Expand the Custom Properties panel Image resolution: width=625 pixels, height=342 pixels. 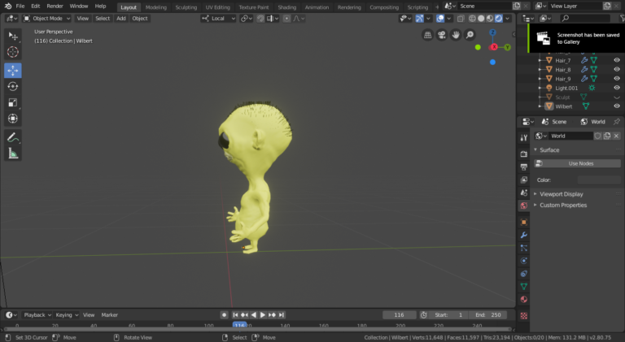[562, 205]
